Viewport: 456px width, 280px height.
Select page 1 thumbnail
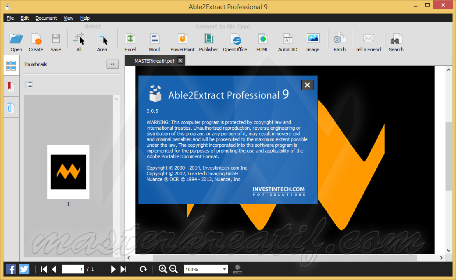68,172
